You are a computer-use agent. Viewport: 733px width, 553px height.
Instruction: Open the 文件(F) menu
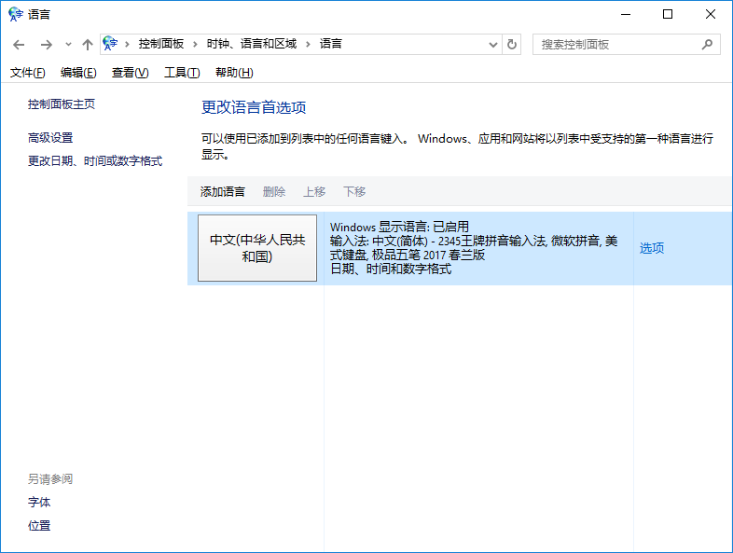coord(27,73)
